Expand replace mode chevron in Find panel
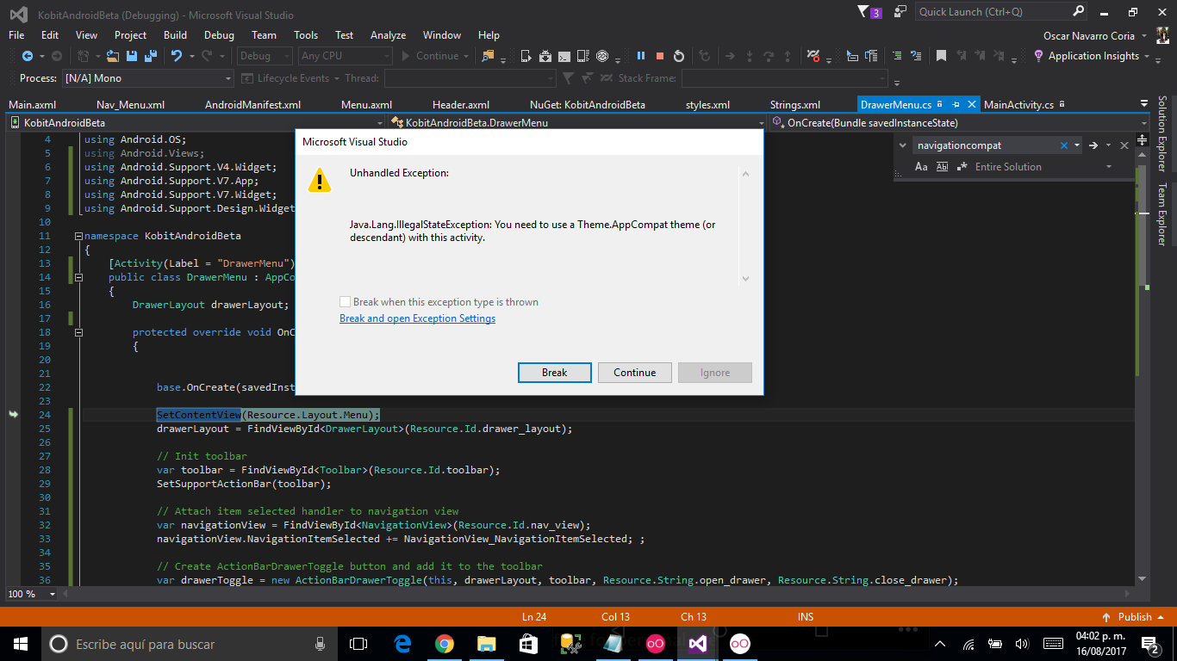 pos(902,145)
